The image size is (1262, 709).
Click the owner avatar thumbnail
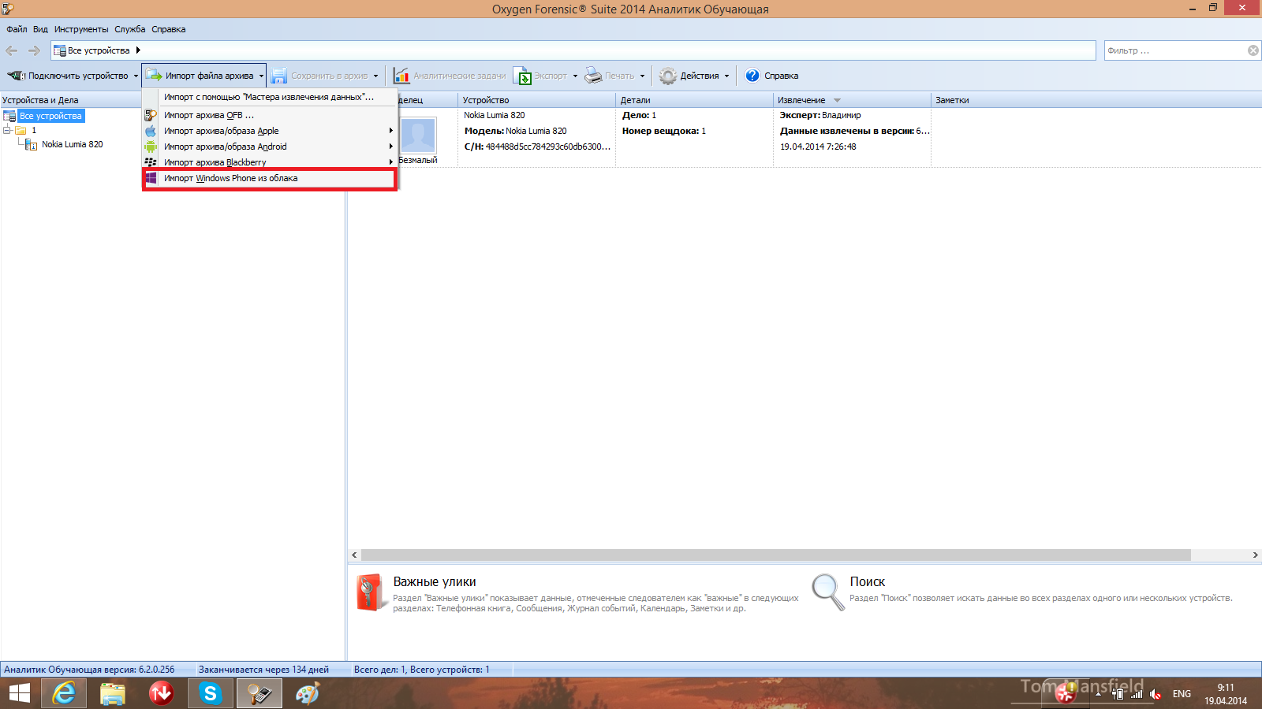click(418, 136)
